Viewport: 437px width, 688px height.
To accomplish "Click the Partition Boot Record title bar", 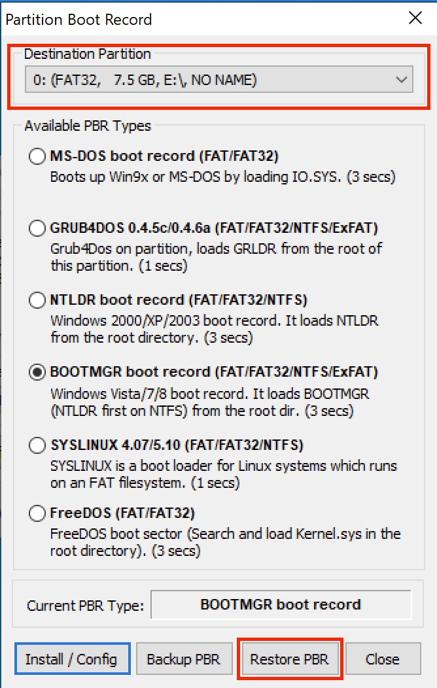I will 196,19.
